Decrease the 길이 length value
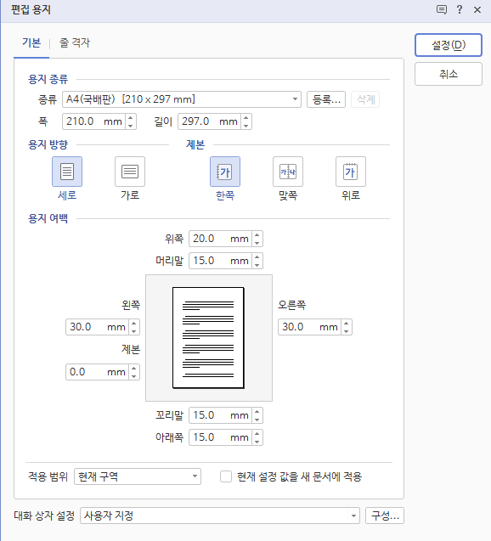 pos(246,125)
